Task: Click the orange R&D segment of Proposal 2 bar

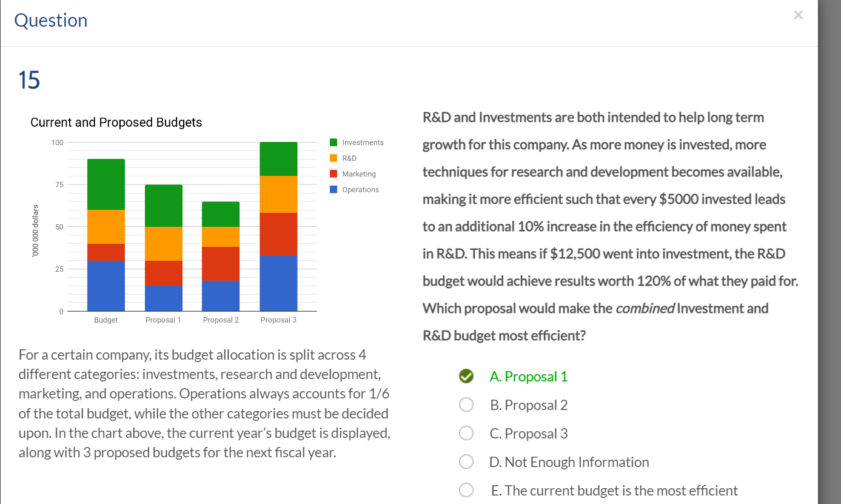Action: (221, 237)
